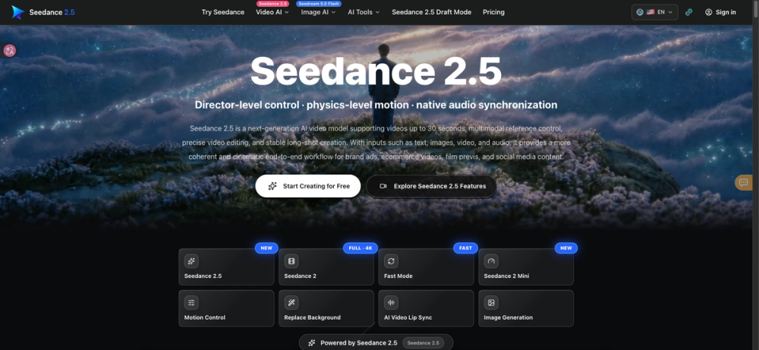The width and height of the screenshot is (759, 350).
Task: Open the Image Generation tool card
Action: click(x=526, y=308)
